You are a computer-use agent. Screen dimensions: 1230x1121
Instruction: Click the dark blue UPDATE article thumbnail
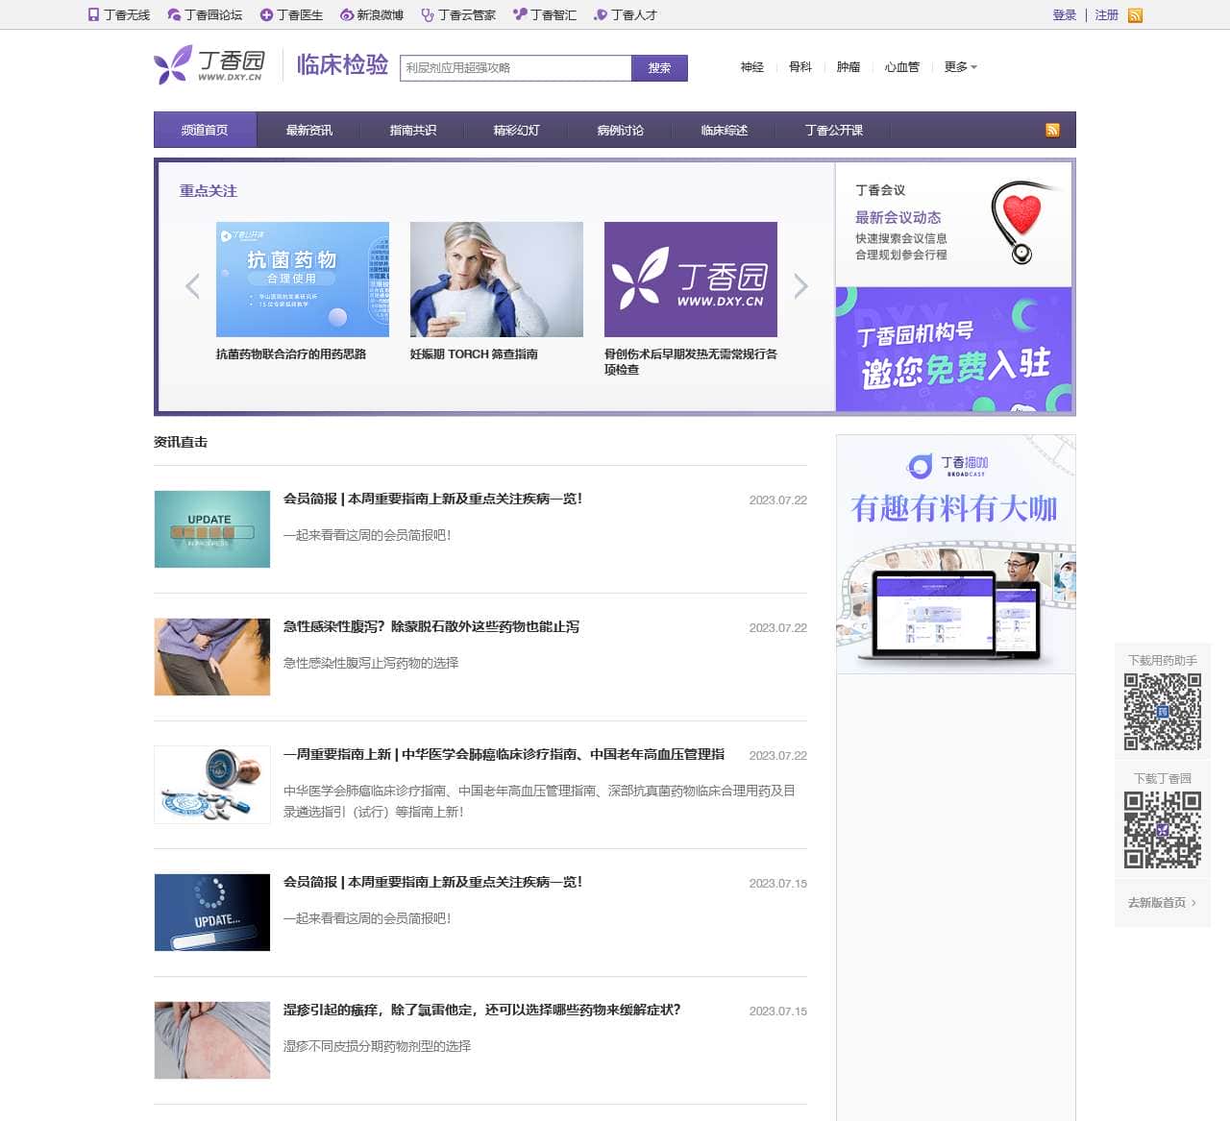(212, 913)
